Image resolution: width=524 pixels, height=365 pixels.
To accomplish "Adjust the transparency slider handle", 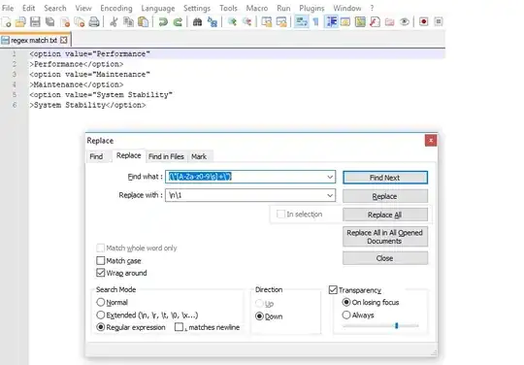I will coord(396,325).
